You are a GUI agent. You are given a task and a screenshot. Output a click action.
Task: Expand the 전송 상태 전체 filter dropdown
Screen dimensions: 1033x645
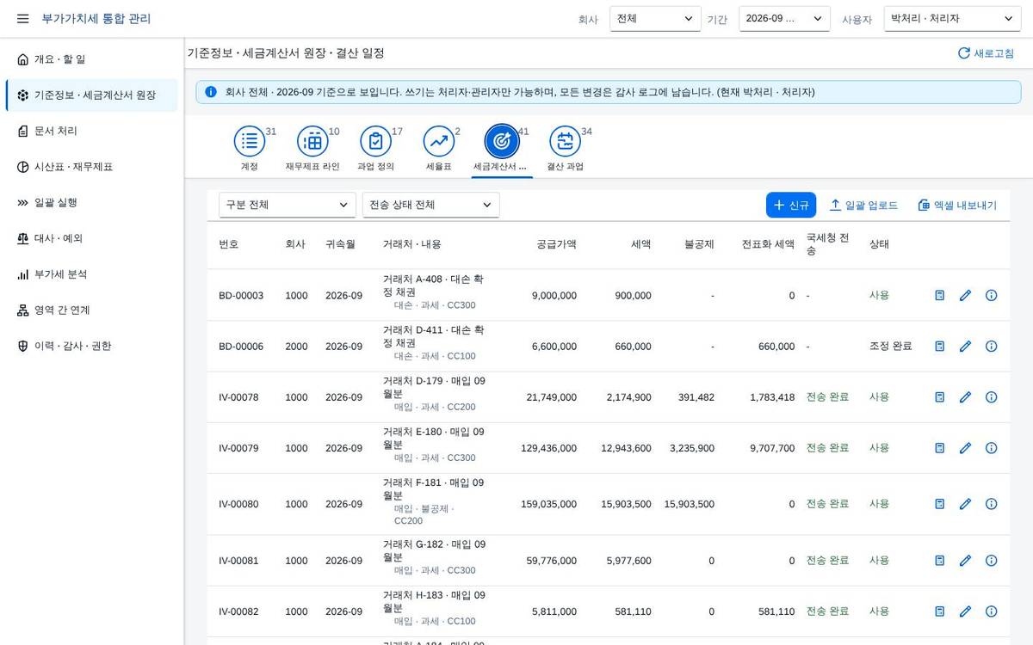(431, 205)
